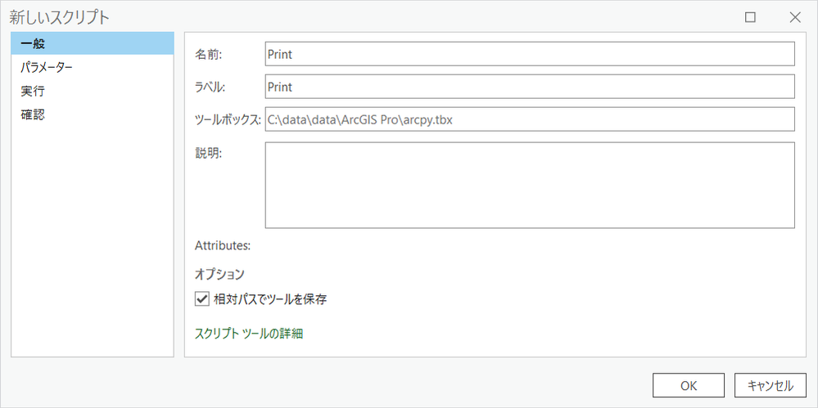Click the 名前 text field containing Print
818x408 pixels.
530,54
